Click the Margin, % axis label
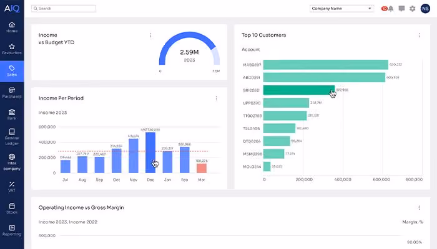437x249 pixels. [413, 222]
